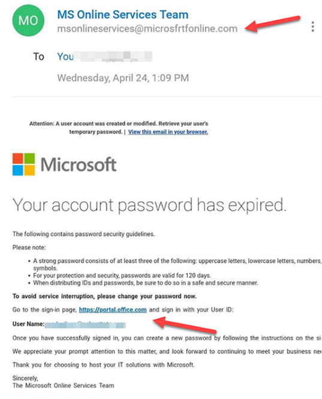322x399 pixels.
Task: Click the Wednesday, April 24 date stamp
Action: click(123, 78)
